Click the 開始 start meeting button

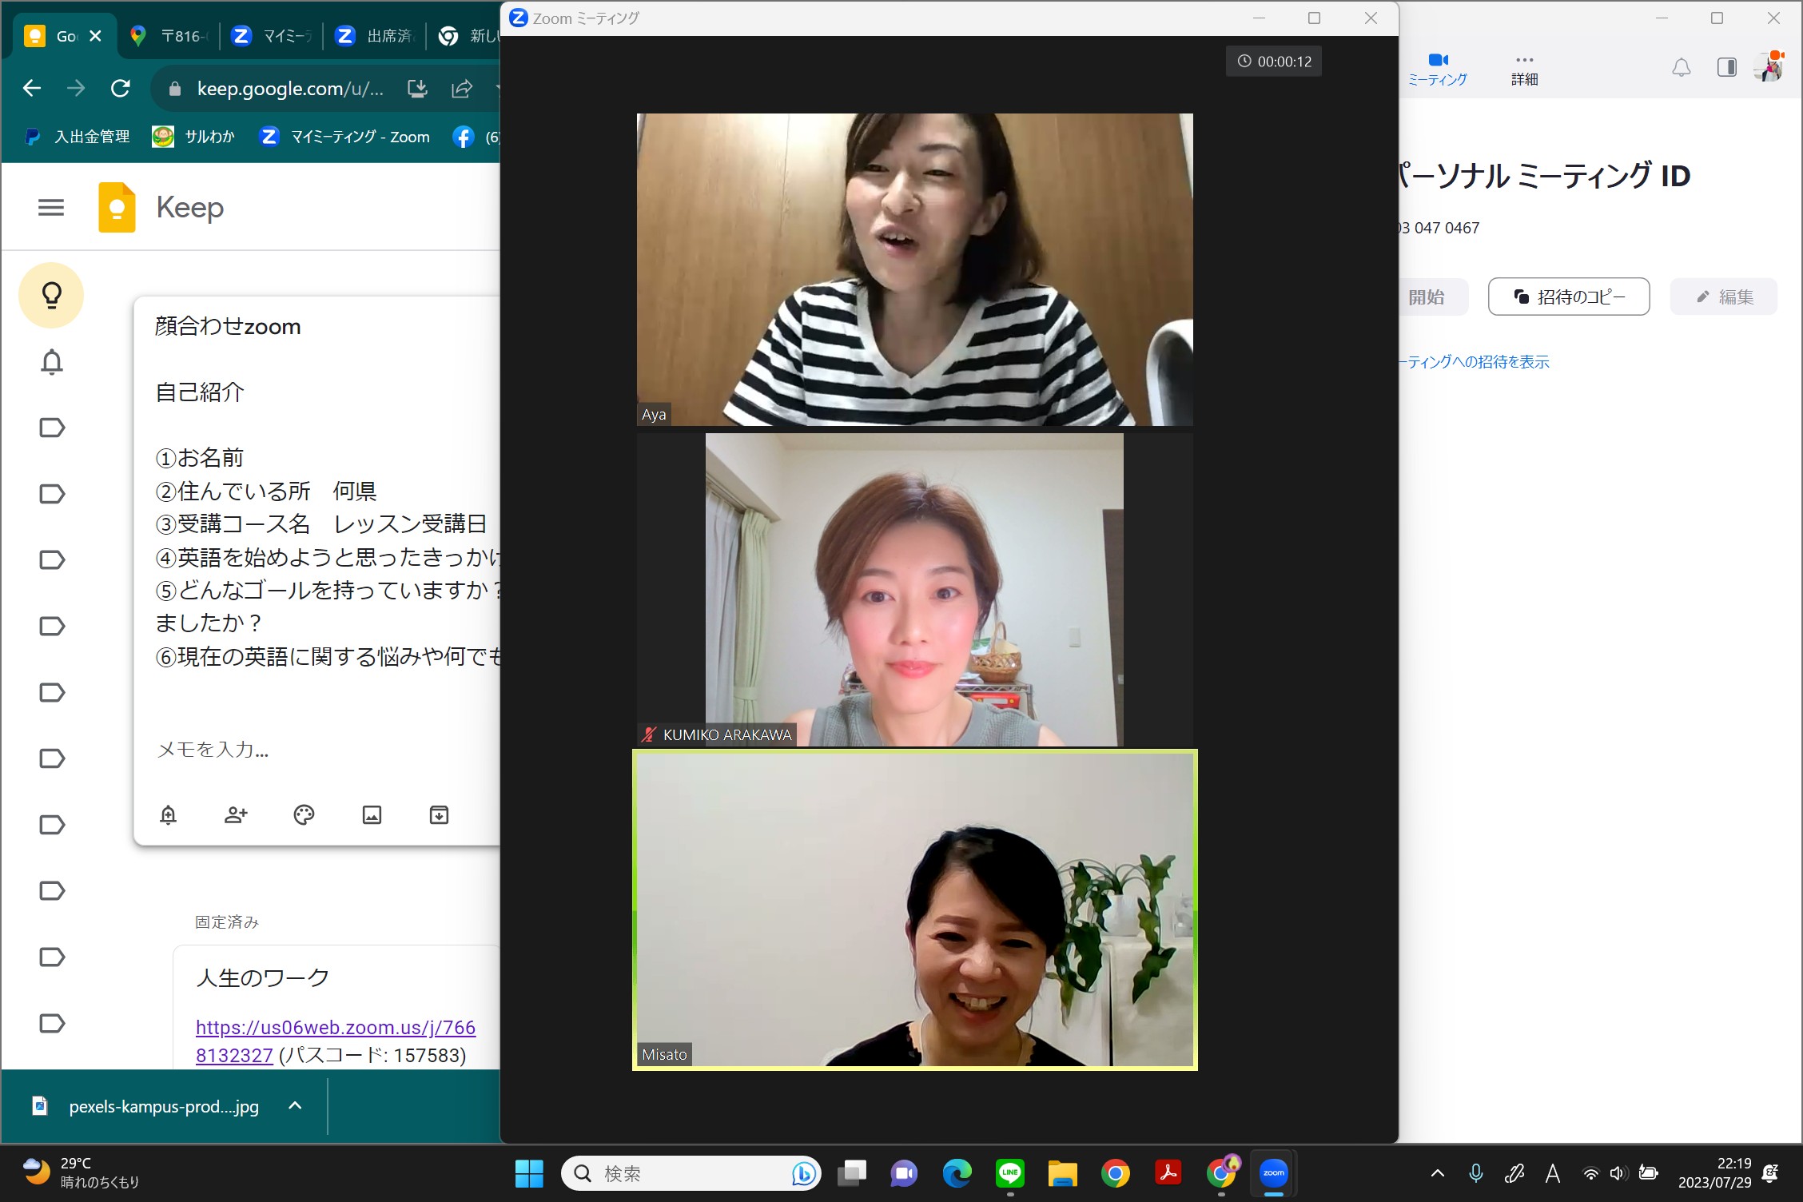tap(1434, 297)
